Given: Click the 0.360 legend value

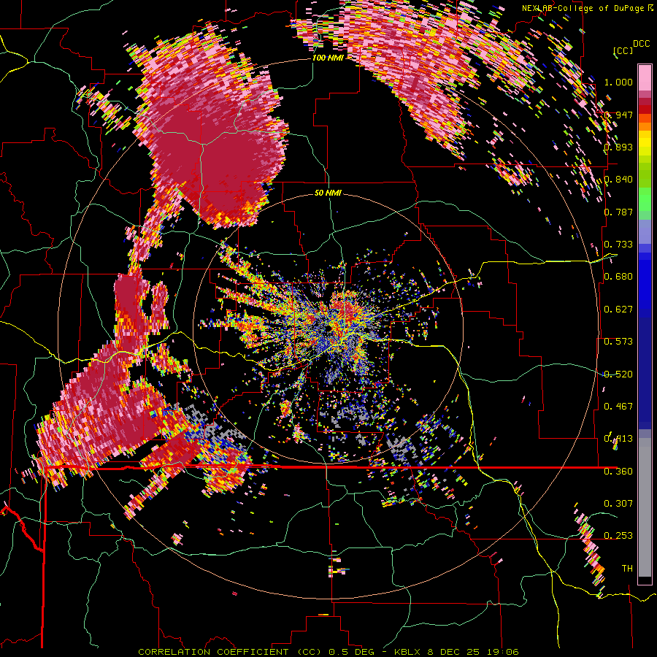Looking at the screenshot, I should (618, 472).
